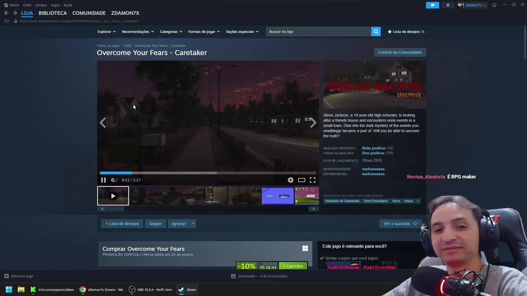Open the notifications bell
Viewport: 527px width, 296px height.
pyautogui.click(x=448, y=5)
